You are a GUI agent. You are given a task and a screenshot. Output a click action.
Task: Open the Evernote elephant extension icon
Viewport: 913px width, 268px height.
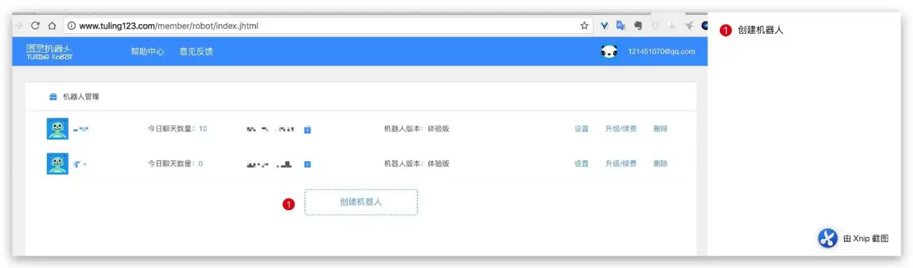pos(638,26)
